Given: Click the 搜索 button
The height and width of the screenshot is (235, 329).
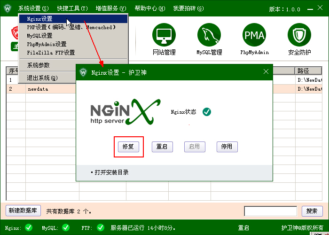Looking at the screenshot, I should coord(312,211).
